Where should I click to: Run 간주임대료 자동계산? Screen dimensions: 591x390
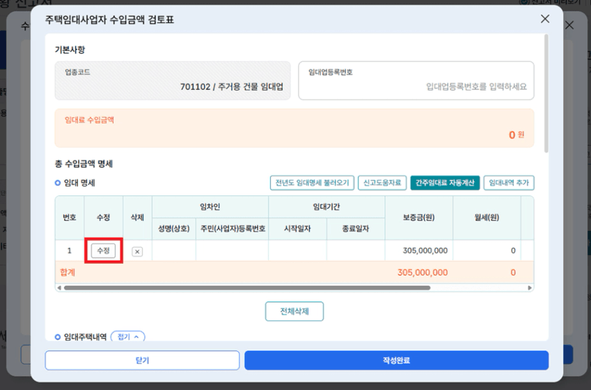pos(445,183)
